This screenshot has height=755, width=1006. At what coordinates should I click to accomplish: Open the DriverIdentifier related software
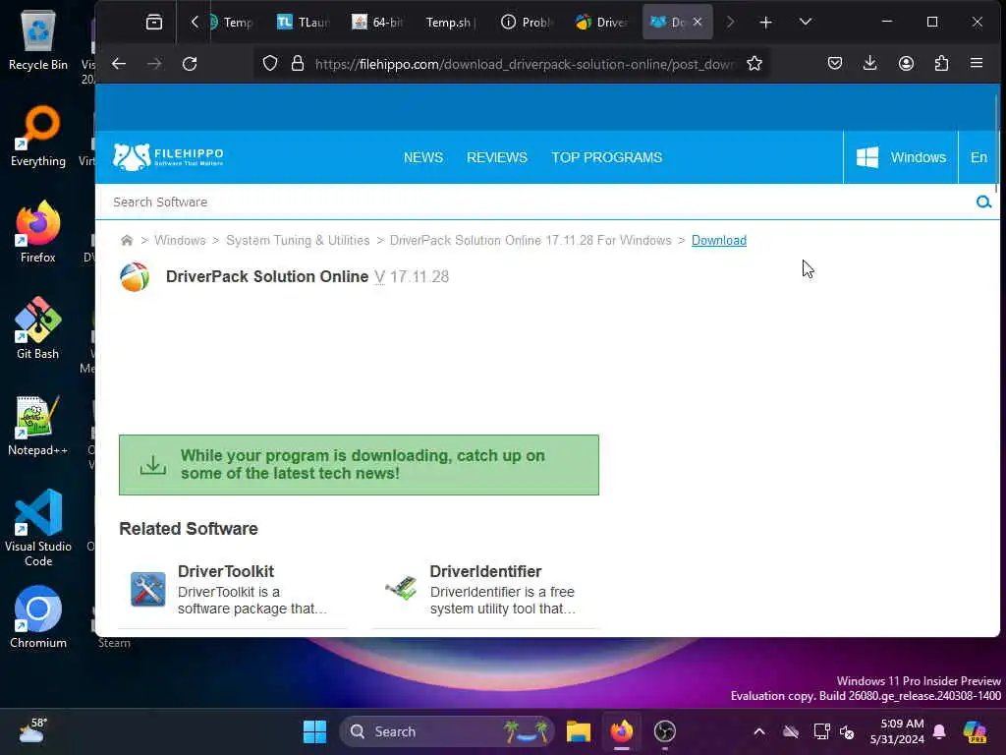485,571
